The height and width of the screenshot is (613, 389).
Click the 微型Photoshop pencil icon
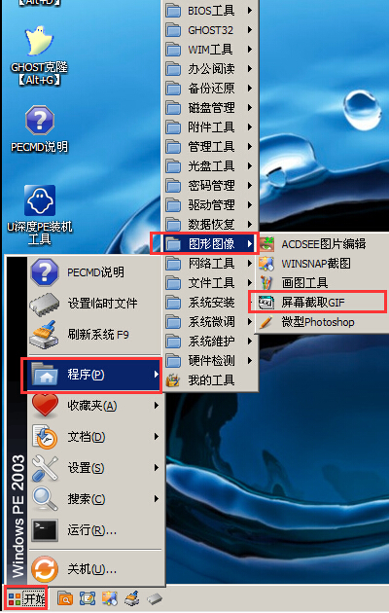coord(266,322)
